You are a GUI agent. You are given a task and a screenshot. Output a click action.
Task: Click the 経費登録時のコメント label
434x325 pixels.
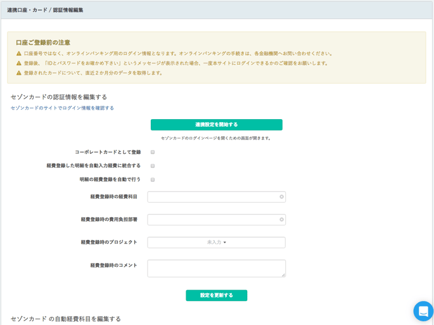[x=114, y=265]
